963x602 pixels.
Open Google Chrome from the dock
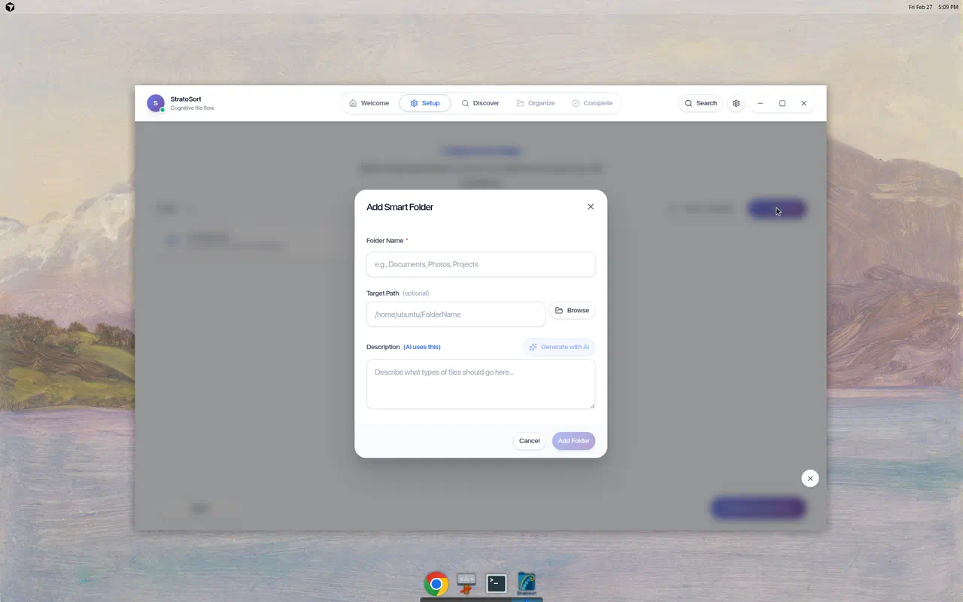coord(436,583)
